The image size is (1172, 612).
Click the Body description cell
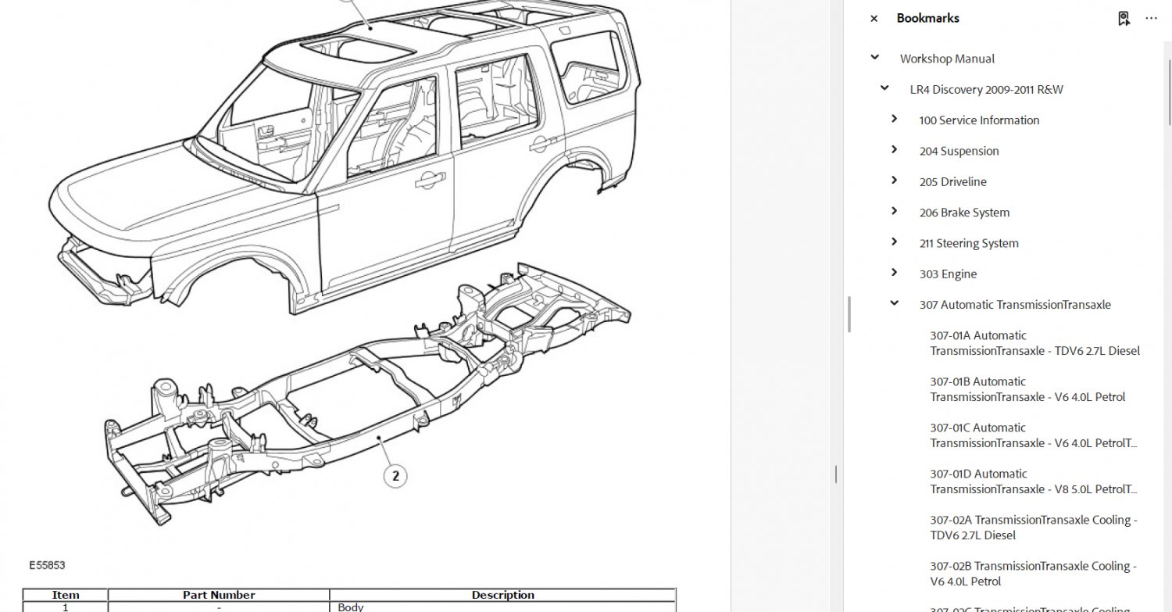pyautogui.click(x=502, y=607)
